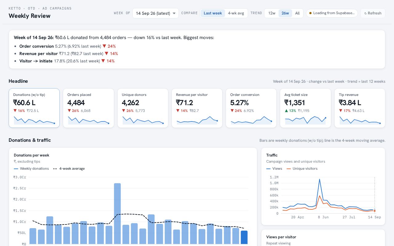
Task: Click the Revenue per visitor summary bullet
Action: tap(68, 54)
